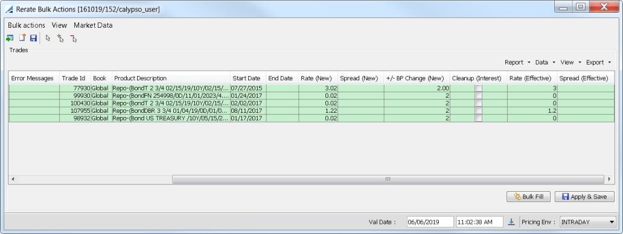Click the Apply & Save button
Viewport: 623px width, 234px height.
click(x=584, y=197)
